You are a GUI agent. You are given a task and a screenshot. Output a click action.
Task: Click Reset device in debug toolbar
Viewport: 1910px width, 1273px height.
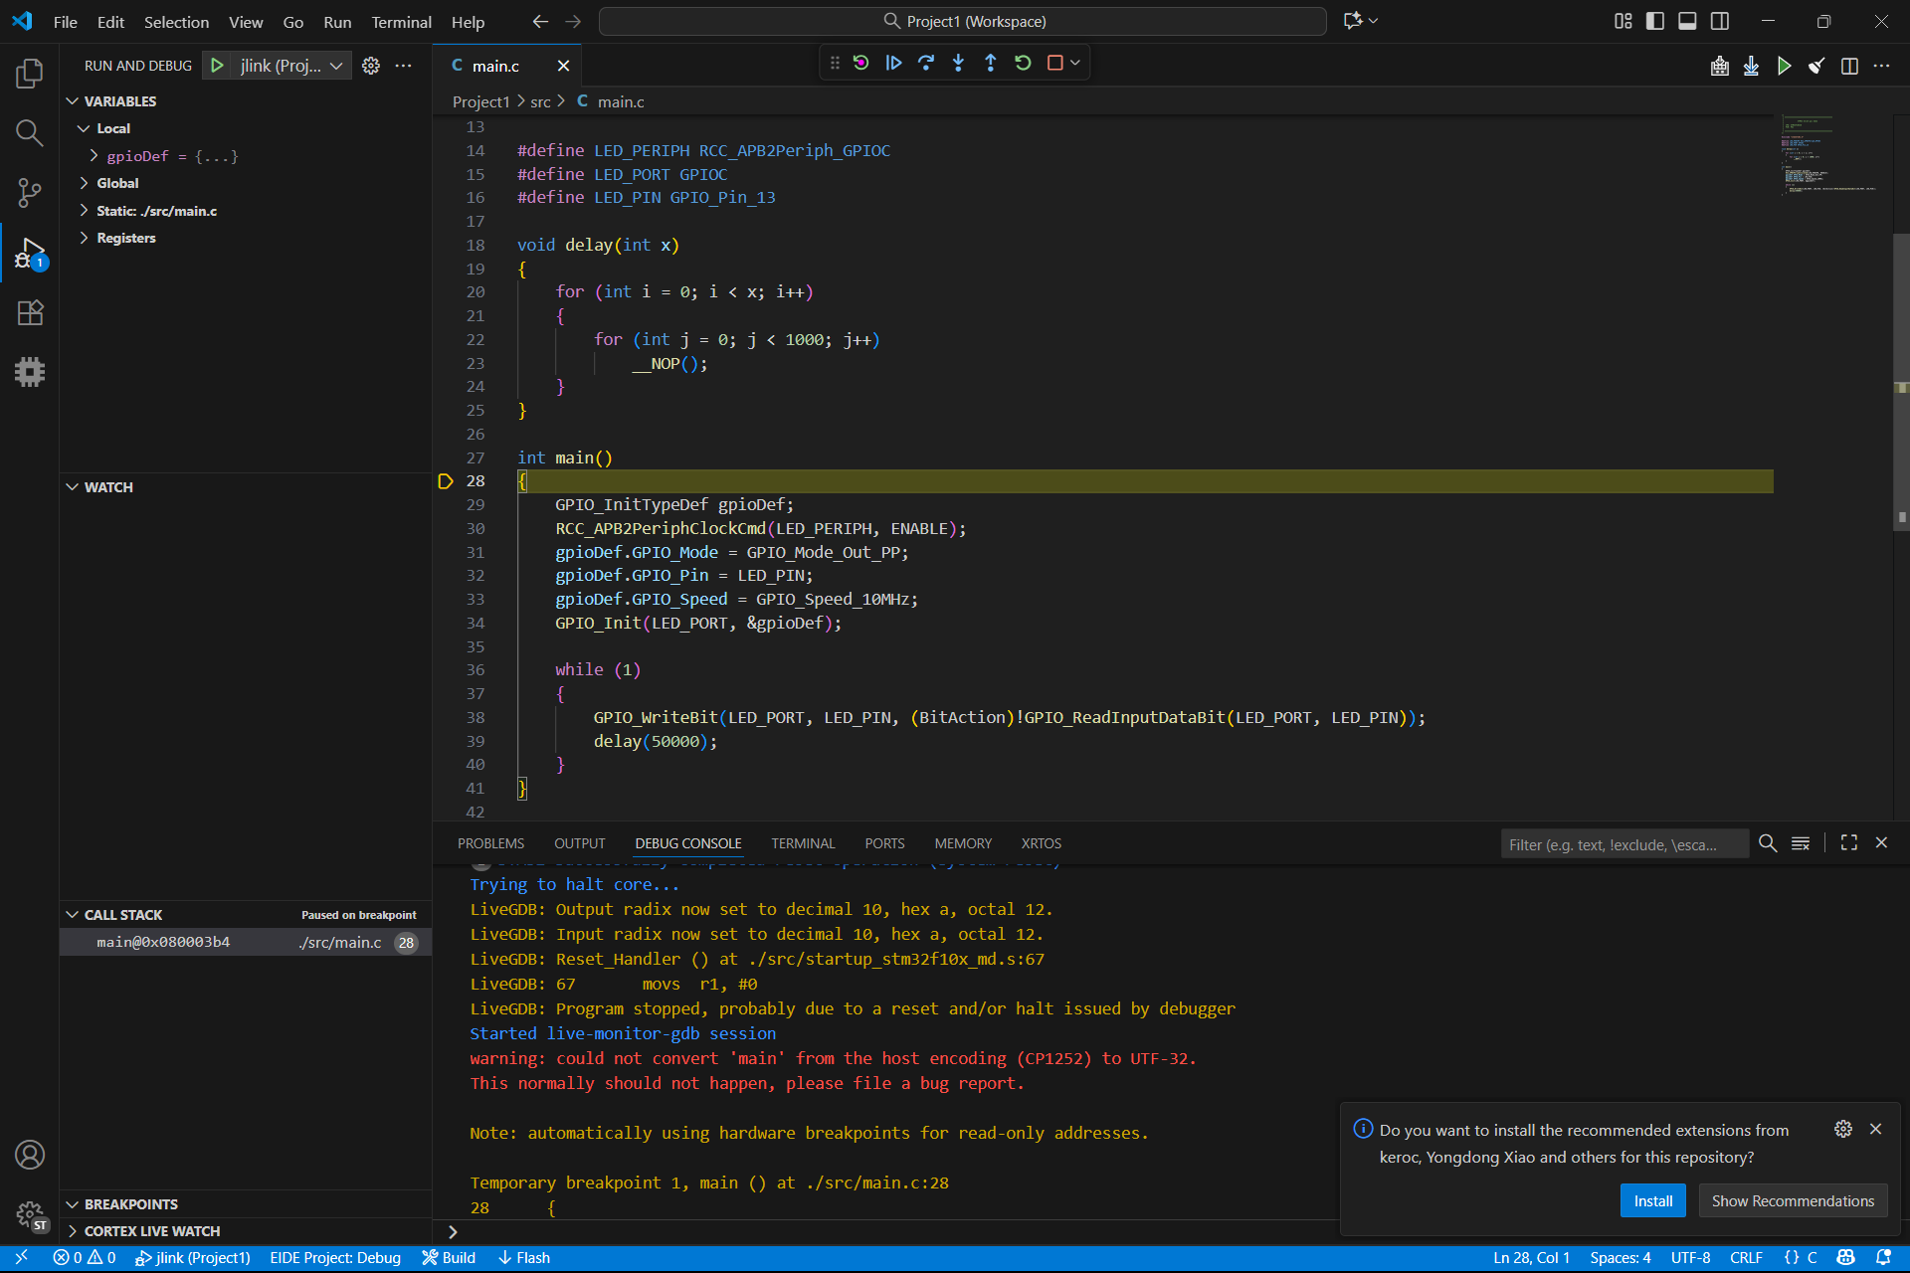(861, 63)
